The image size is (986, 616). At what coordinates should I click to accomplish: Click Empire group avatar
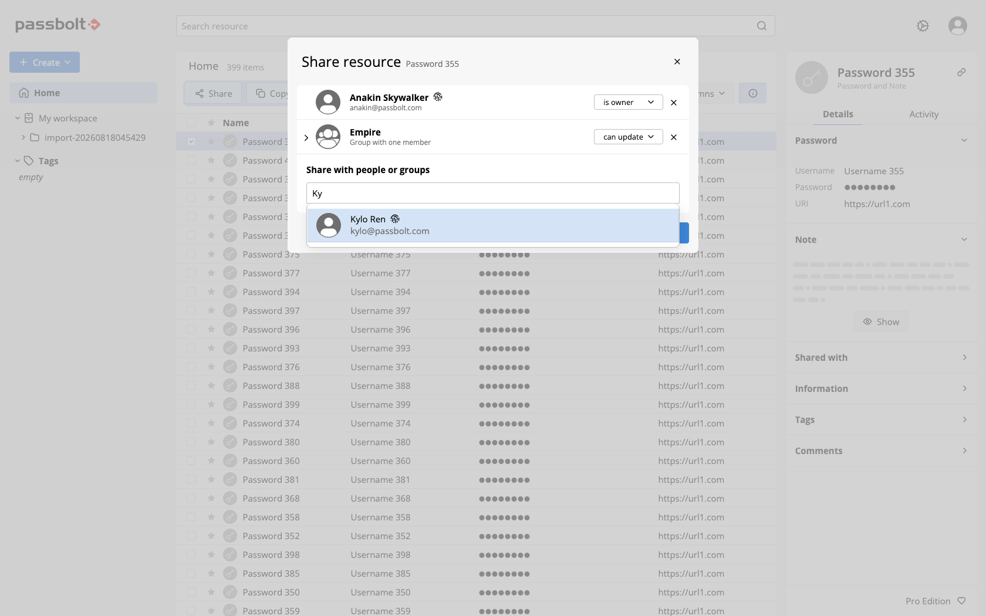coord(328,137)
